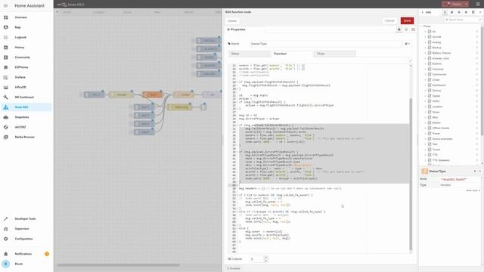
Task: Open the wrench Dashboard sidebar item
Action: coord(26,97)
